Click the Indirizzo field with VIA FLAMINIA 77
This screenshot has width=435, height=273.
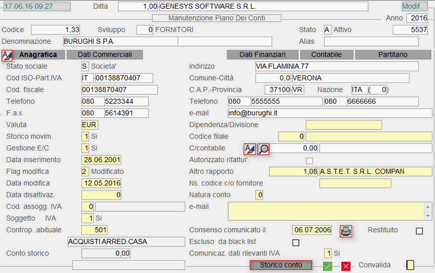(341, 66)
